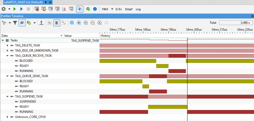Image resolution: width=254 pixels, height=121 pixels.
Task: Expand the TAG_IDLE_OR_UNKNOWN_TASK node
Action: pos(7,51)
